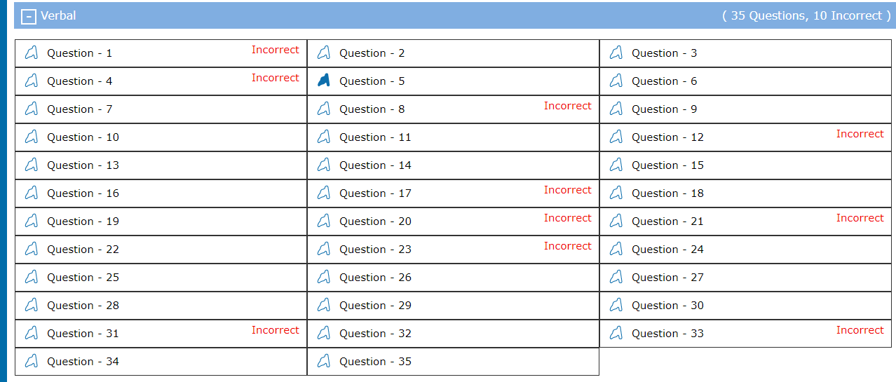Click the icon beside Question - 35
The image size is (896, 382).
tap(323, 362)
